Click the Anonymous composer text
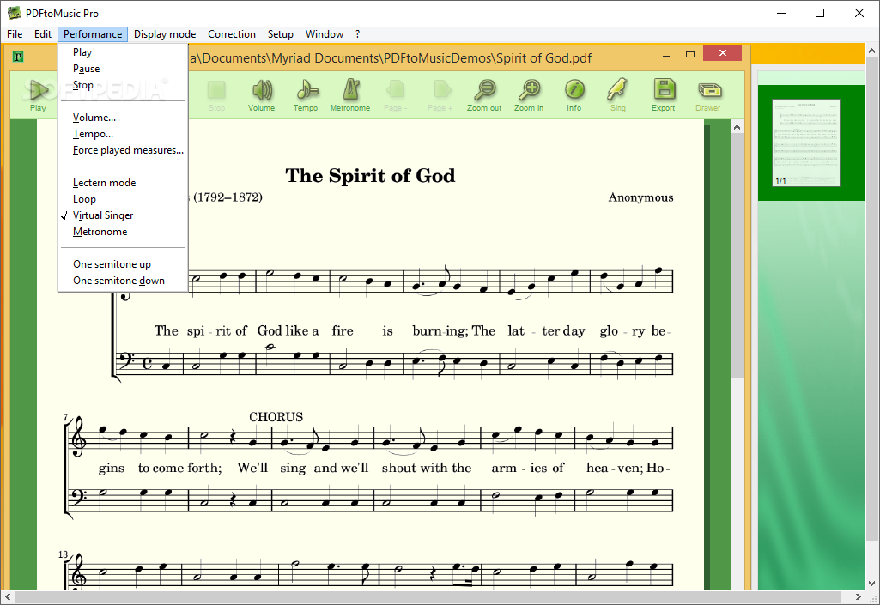 [641, 197]
